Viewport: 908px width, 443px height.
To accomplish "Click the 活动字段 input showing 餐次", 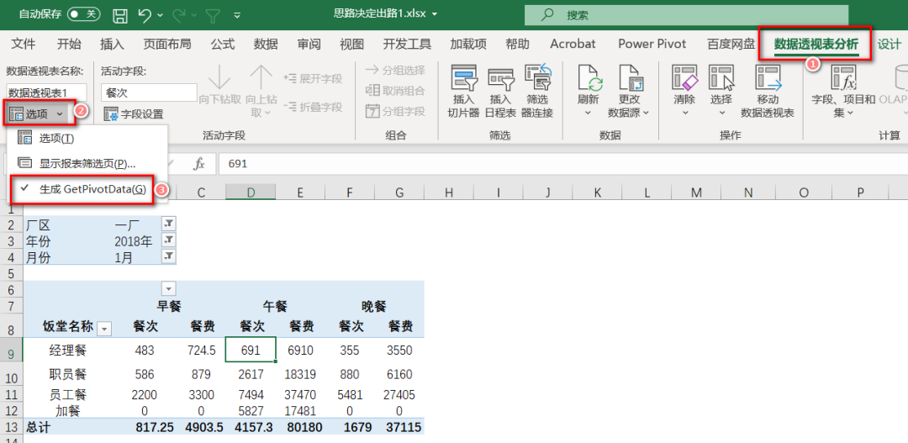I will click(x=149, y=92).
